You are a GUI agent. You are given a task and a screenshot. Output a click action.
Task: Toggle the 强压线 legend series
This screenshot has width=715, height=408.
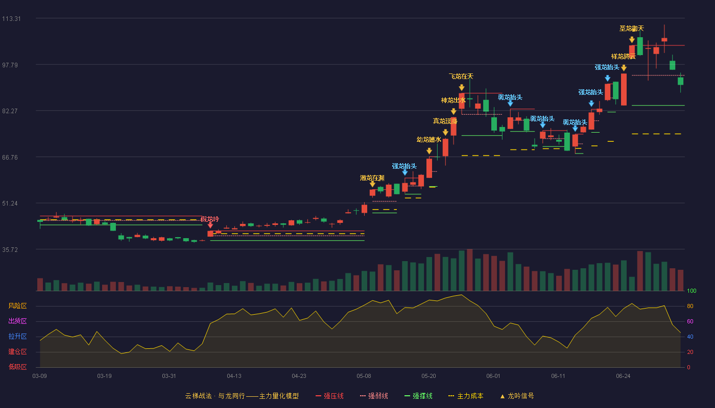329,396
